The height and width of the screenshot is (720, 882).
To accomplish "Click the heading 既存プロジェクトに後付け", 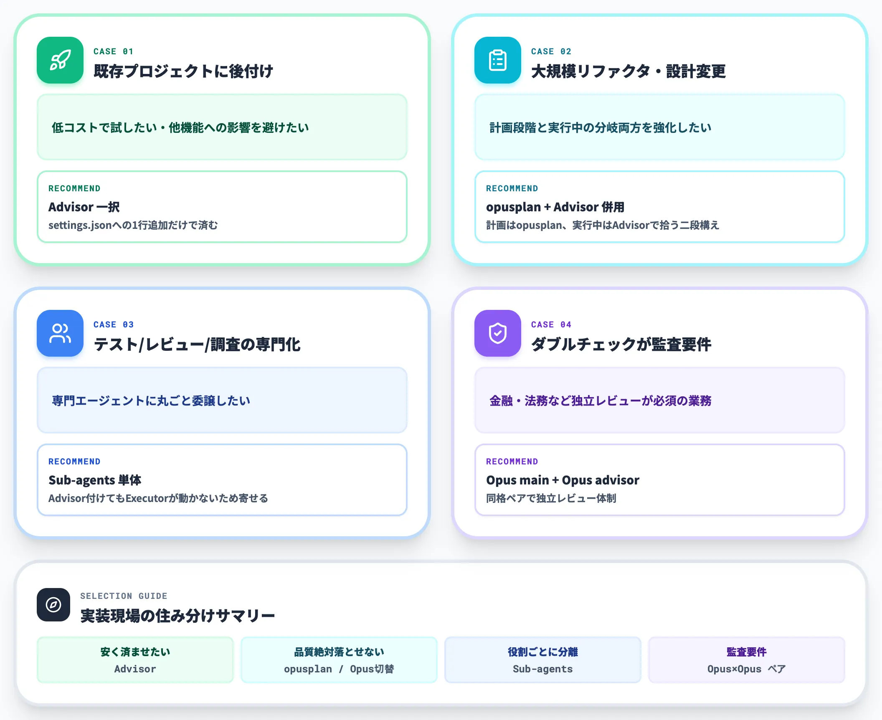I will [183, 71].
